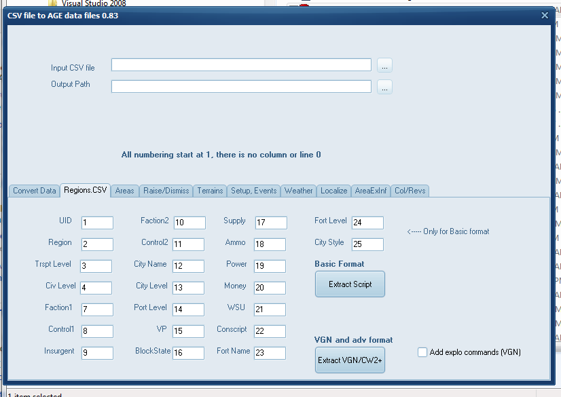
Task: Click the UID column number field
Action: click(x=96, y=223)
